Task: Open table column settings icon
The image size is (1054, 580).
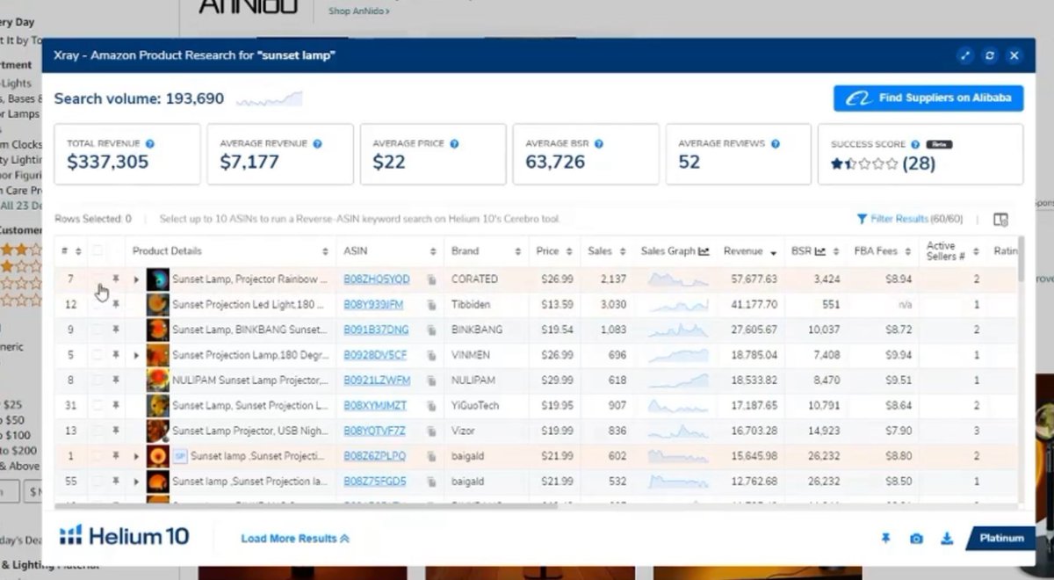Action: (x=1000, y=220)
